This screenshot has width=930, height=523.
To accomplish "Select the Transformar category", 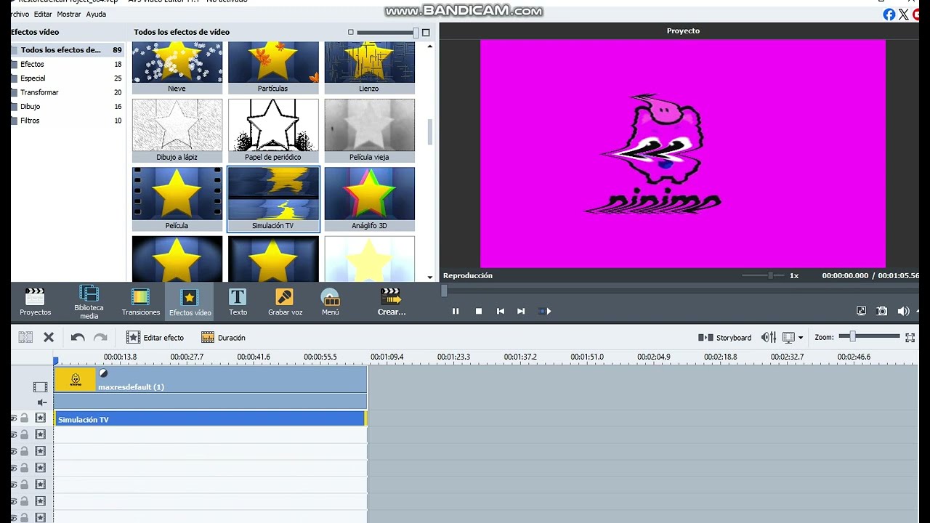I will click(x=67, y=92).
